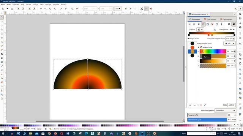Viewport: 243px width, 136px height.
Task: Click zoom plus button in status bar
Action: pyautogui.click(x=225, y=129)
